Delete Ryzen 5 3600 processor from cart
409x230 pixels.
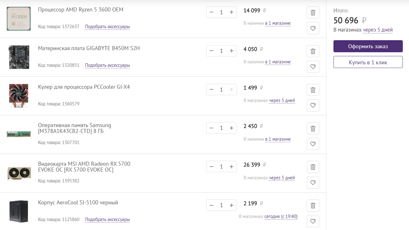[313, 13]
